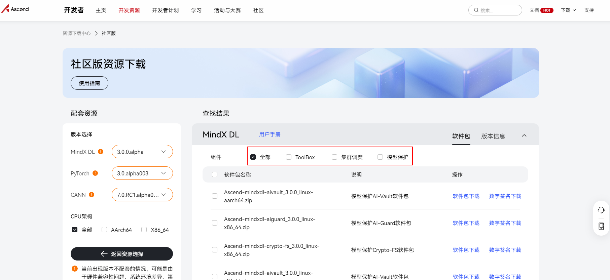This screenshot has height=280, width=610.
Task: Click 软件包下载 for crypto-fs package
Action: [466, 250]
